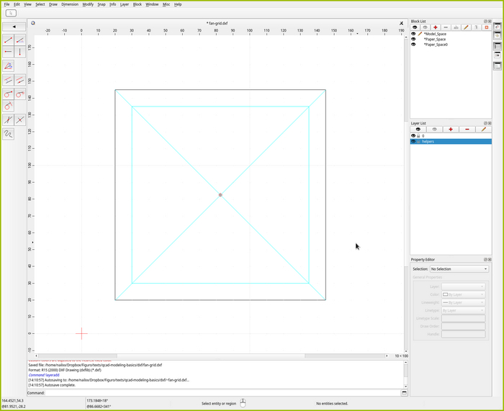Hide the helpers layer via eye icon
The image size is (504, 411).
[413, 141]
